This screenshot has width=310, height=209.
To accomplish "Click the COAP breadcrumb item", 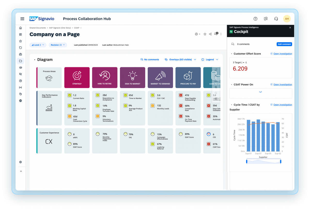I will click(x=76, y=28).
